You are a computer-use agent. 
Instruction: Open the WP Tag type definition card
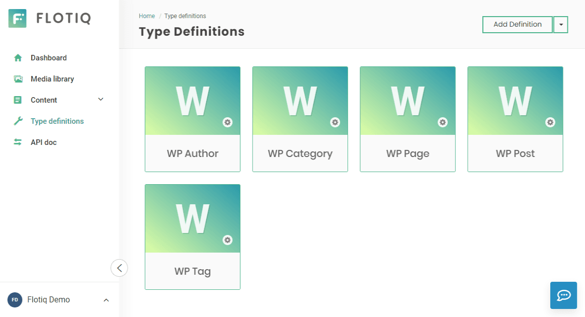193,236
